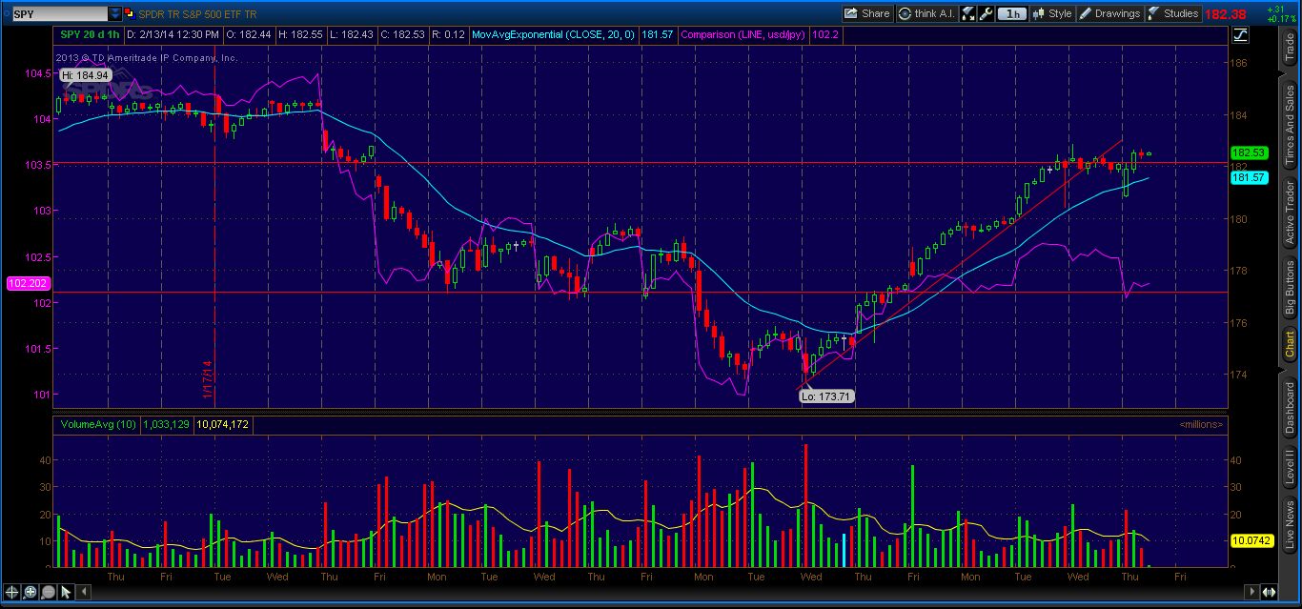Toggle the log scale curve icon
Image resolution: width=1302 pixels, height=609 pixels.
click(1240, 35)
